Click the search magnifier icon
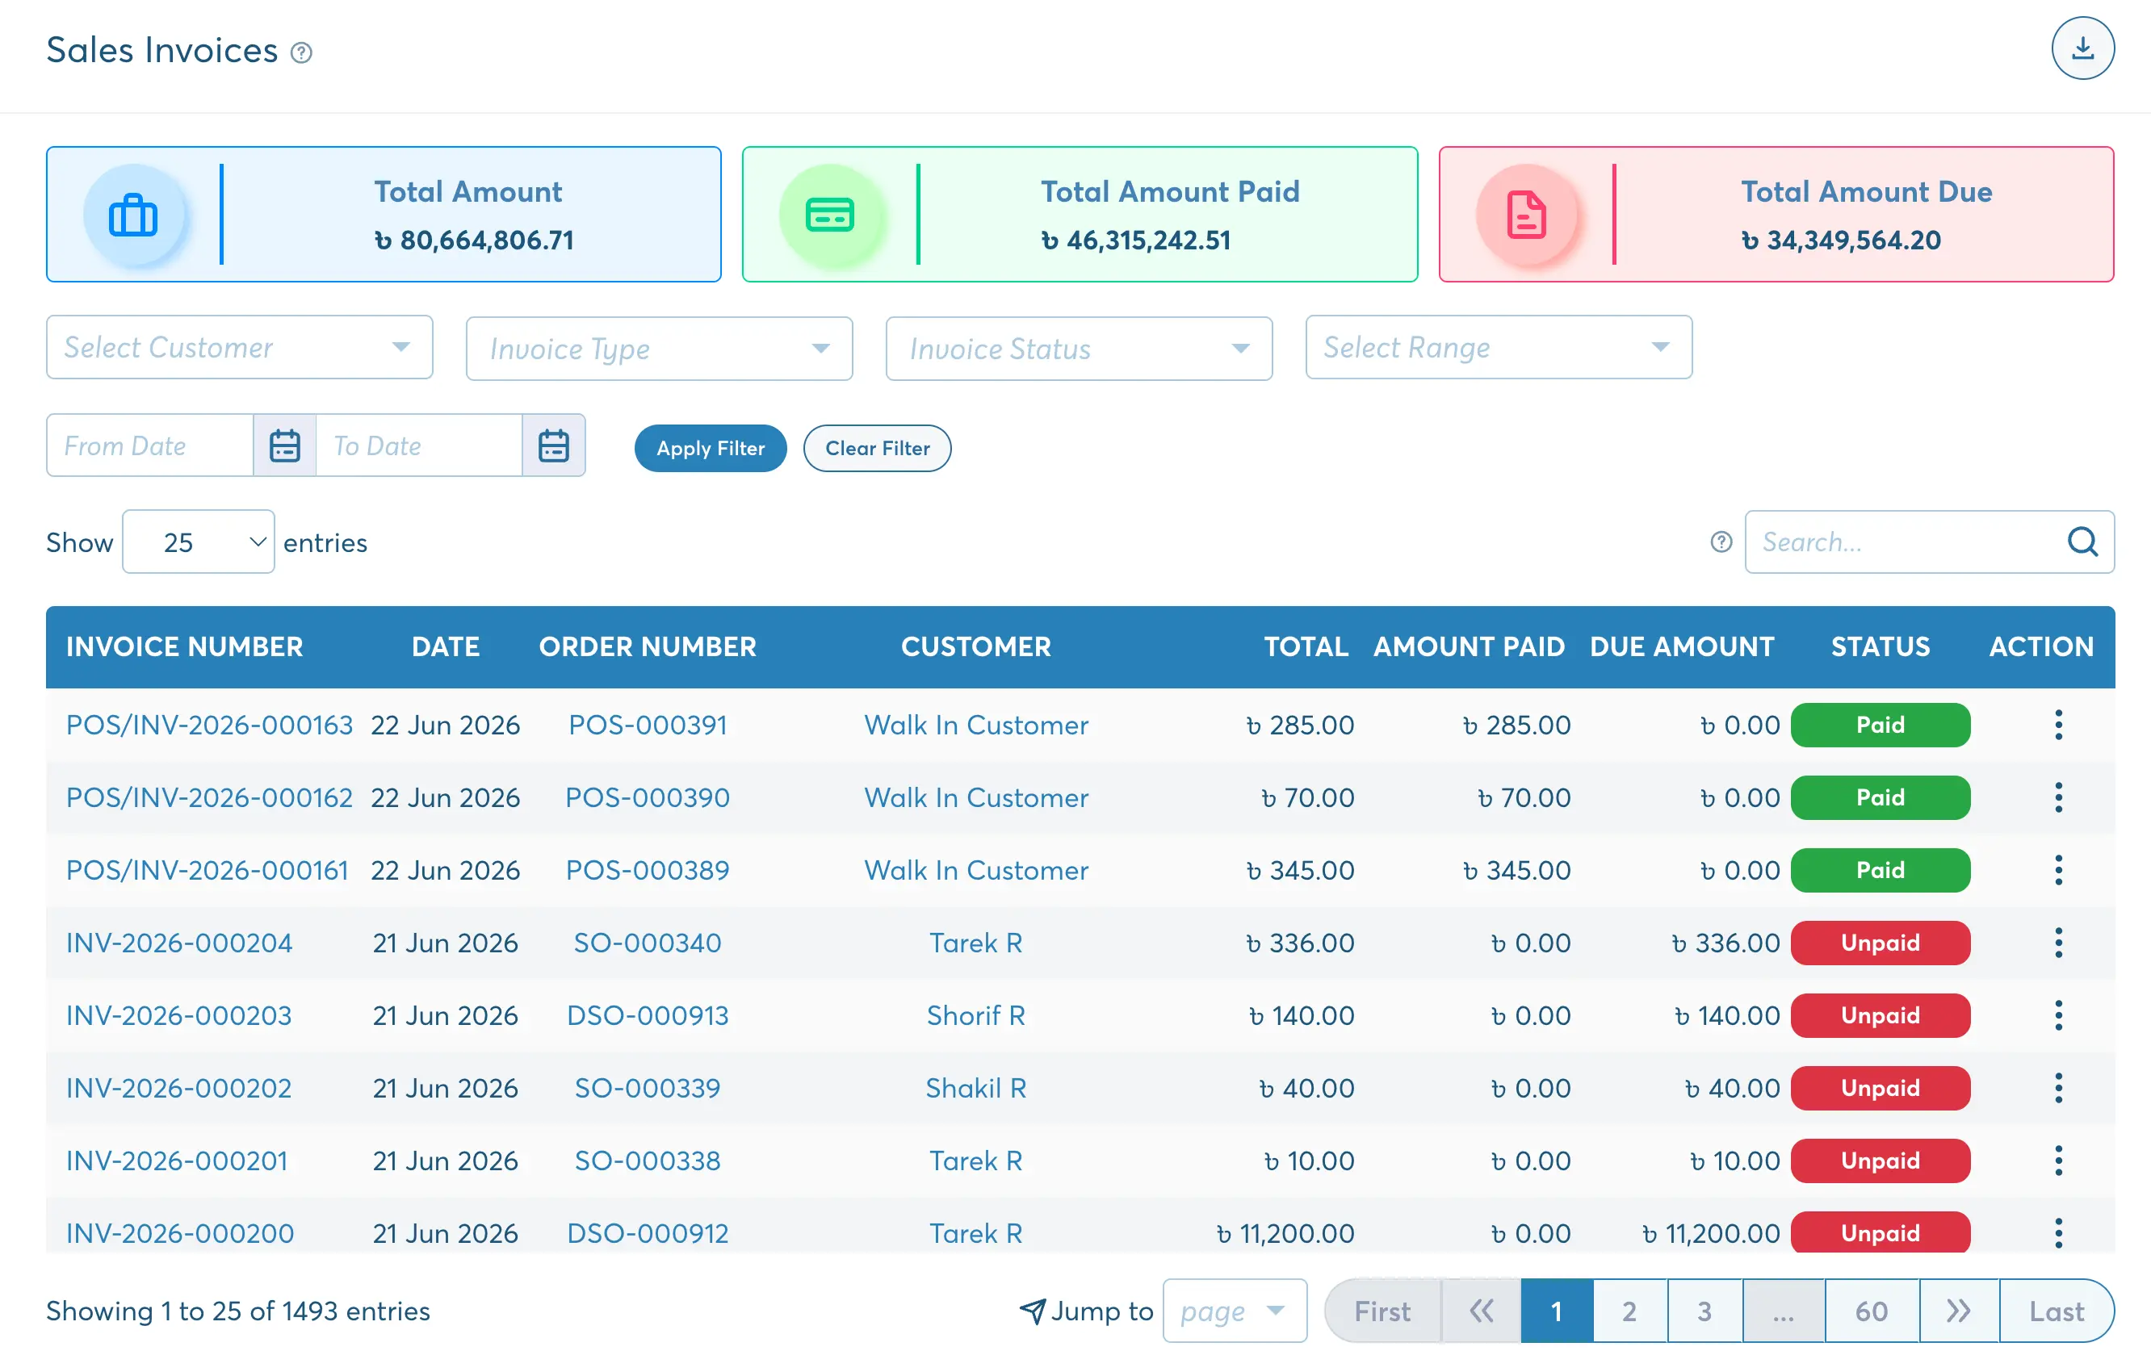2151x1351 pixels. coord(2082,541)
